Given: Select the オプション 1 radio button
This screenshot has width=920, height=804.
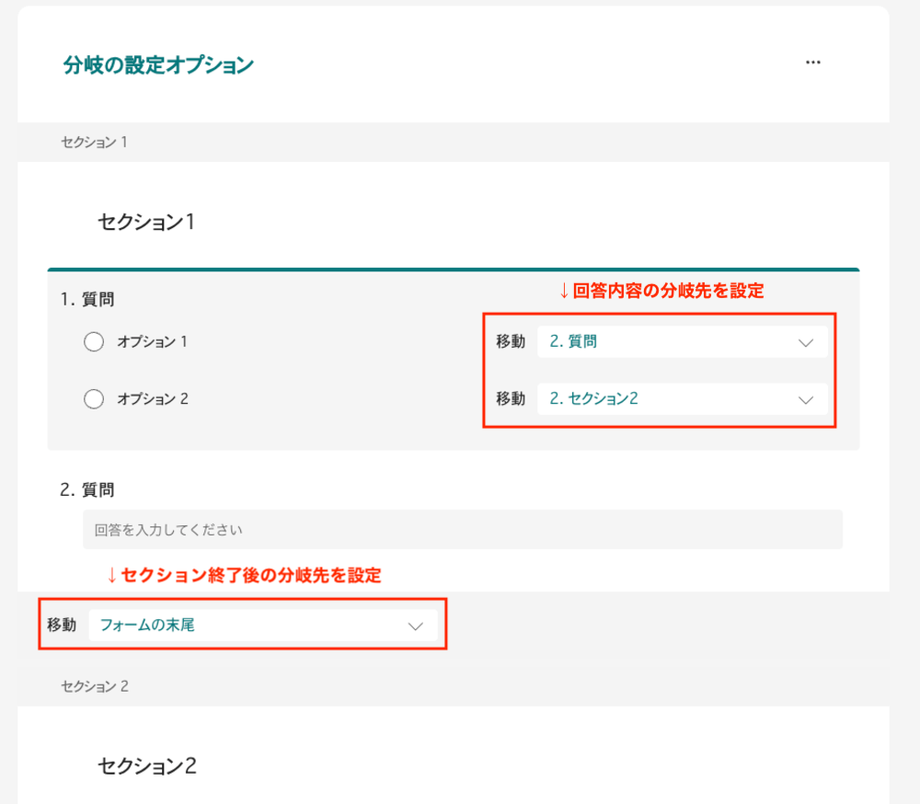Looking at the screenshot, I should tap(94, 342).
